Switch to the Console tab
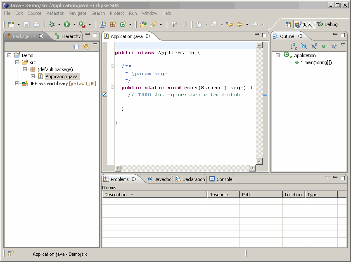Viewport: 351px width, 262px height. click(221, 179)
